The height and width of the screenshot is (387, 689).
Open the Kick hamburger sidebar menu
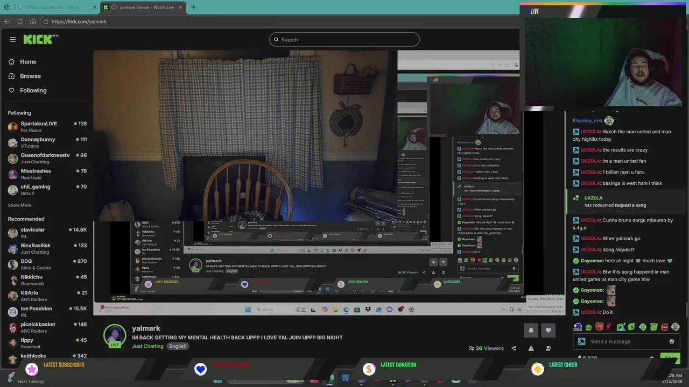[x=13, y=39]
